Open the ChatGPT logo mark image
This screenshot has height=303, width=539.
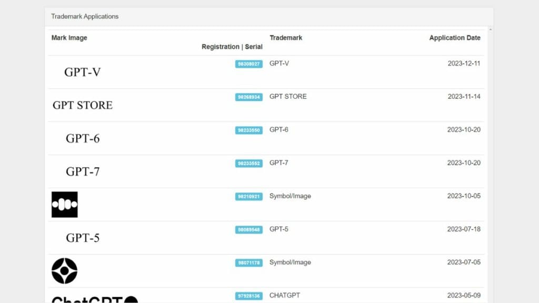click(x=95, y=299)
